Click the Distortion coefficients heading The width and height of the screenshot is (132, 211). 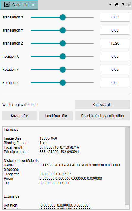(21, 161)
